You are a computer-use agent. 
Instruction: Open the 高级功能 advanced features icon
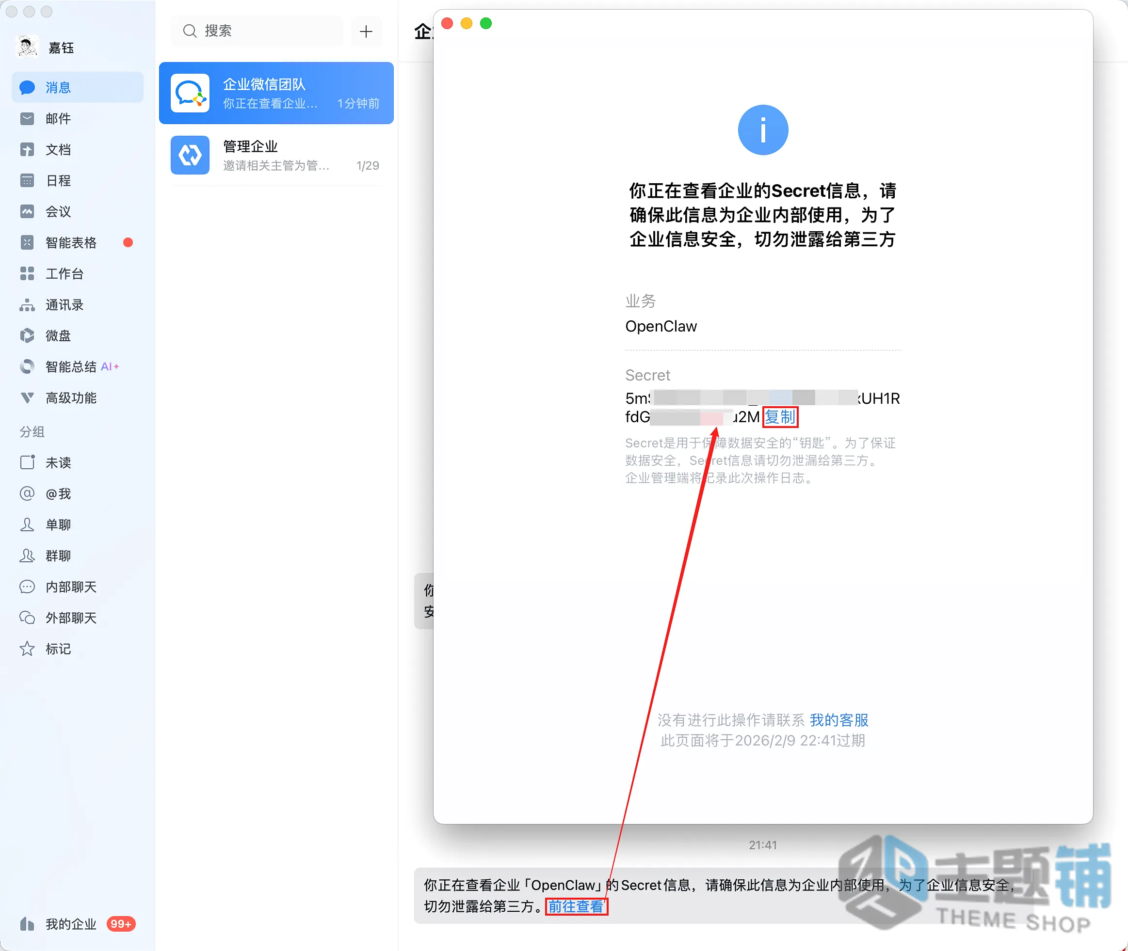coord(27,398)
